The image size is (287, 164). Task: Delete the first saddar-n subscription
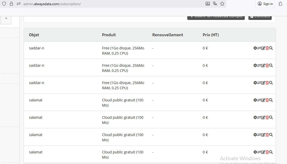pyautogui.click(x=267, y=48)
